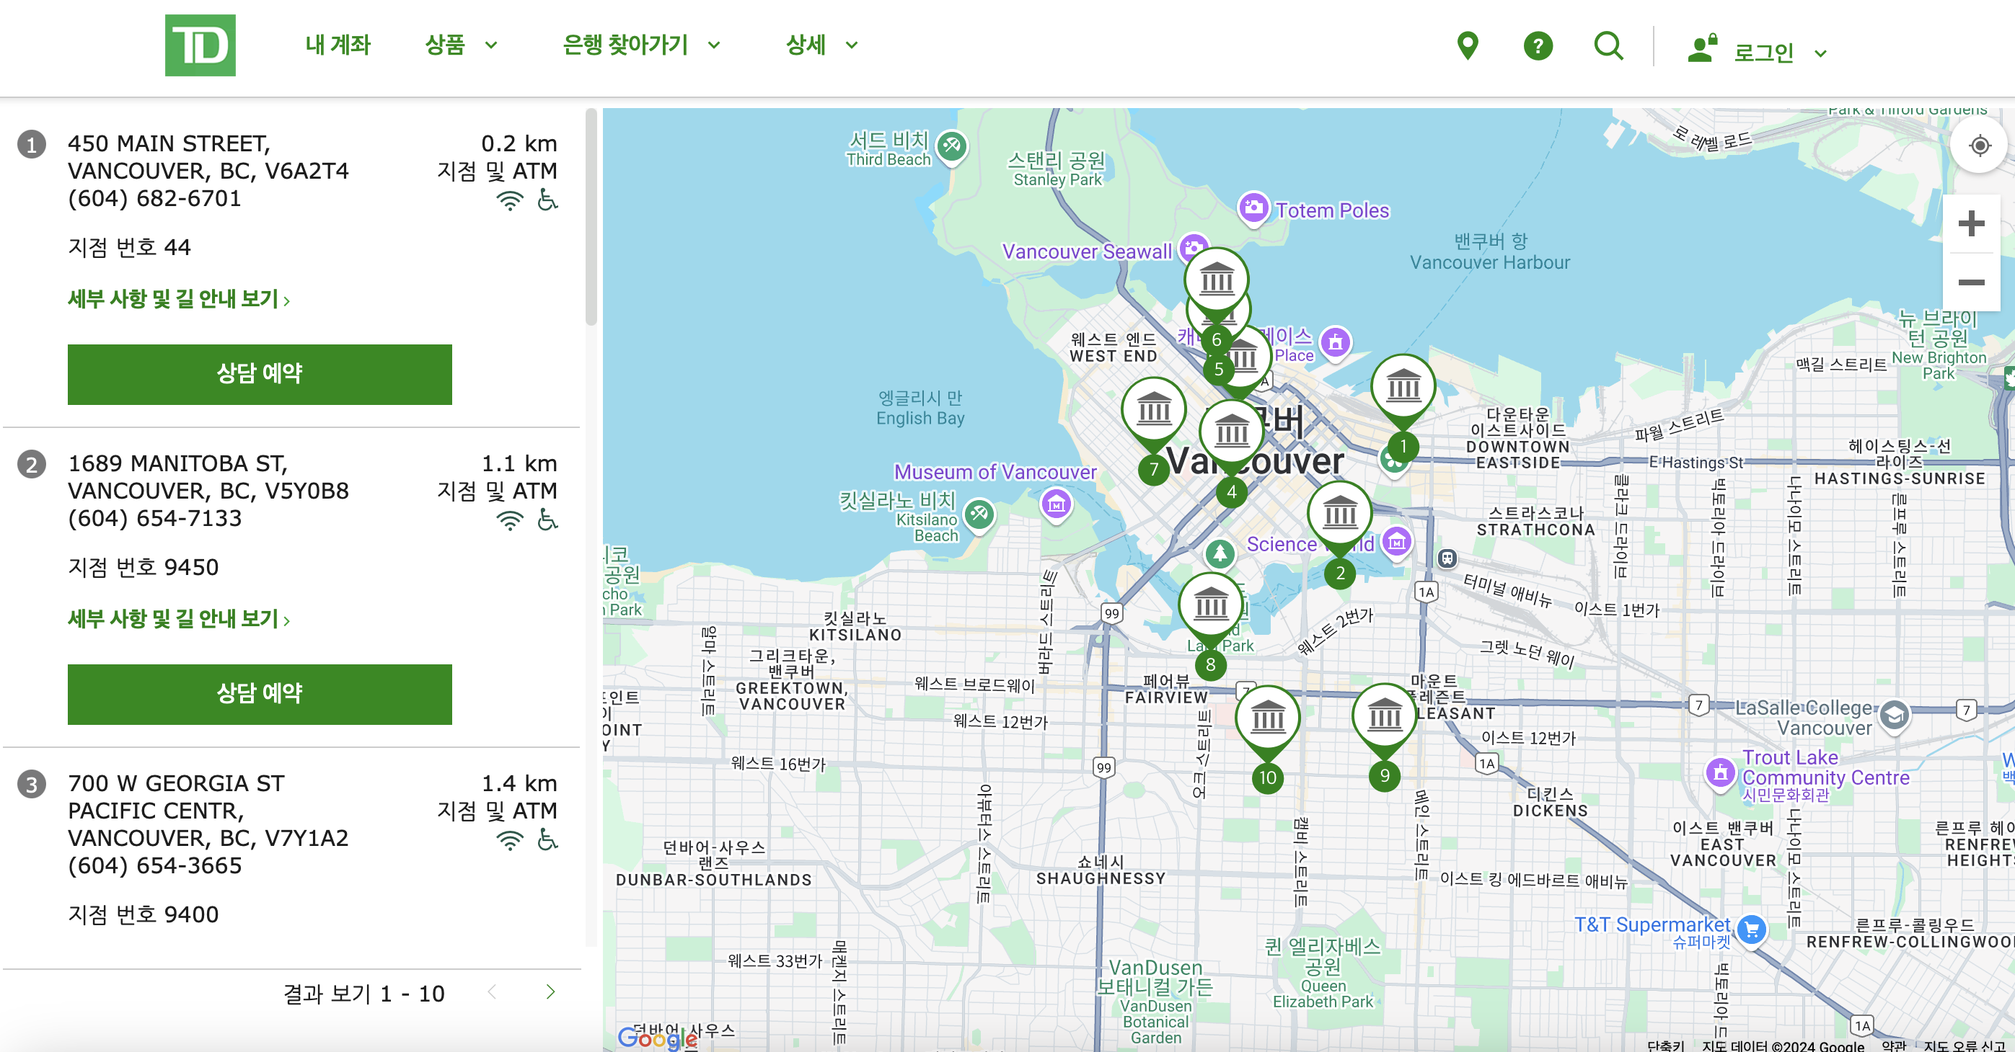Open the 로그인 dropdown

(1763, 53)
